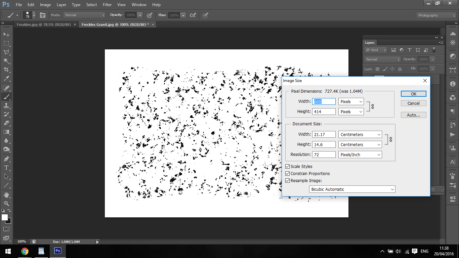459x258 pixels.
Task: Select the Zoom tool
Action: [x=6, y=204]
